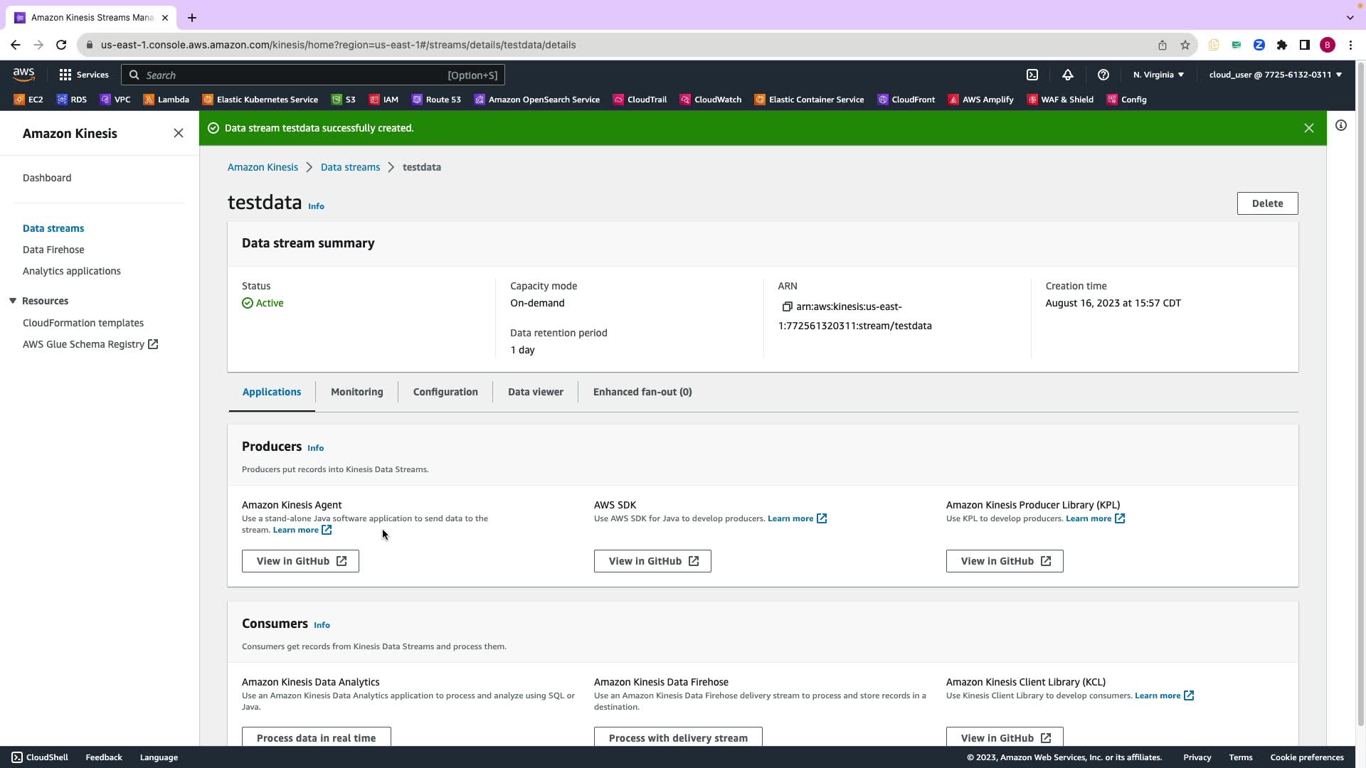
Task: Copy the stream ARN using copy icon
Action: coord(787,307)
